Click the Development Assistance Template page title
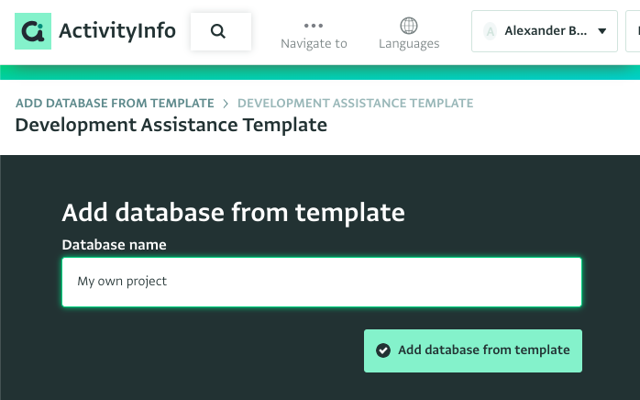Screen dimensions: 640x400 [x=171, y=125]
